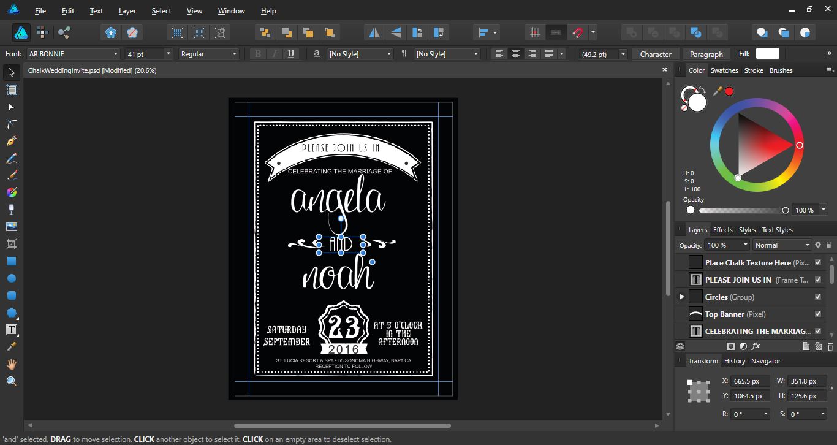The image size is (837, 445).
Task: Click the Underline text formatting icon
Action: (290, 54)
